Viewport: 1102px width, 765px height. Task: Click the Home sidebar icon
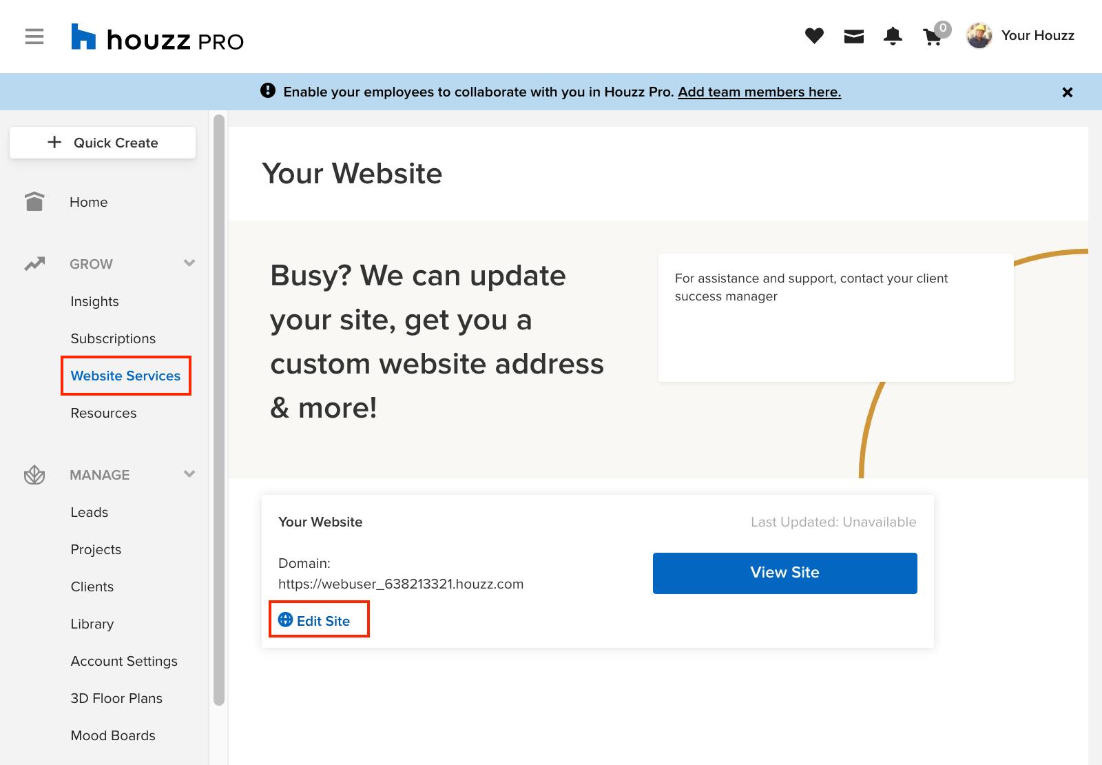click(34, 201)
